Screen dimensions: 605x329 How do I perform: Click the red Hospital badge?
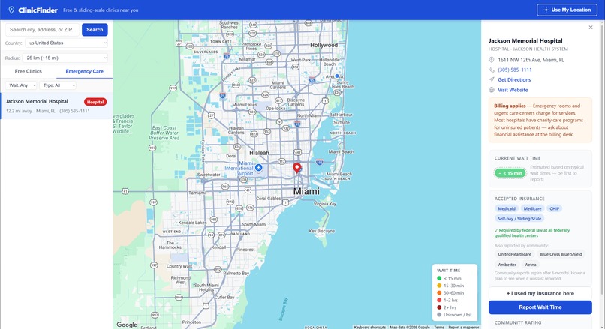(x=95, y=102)
